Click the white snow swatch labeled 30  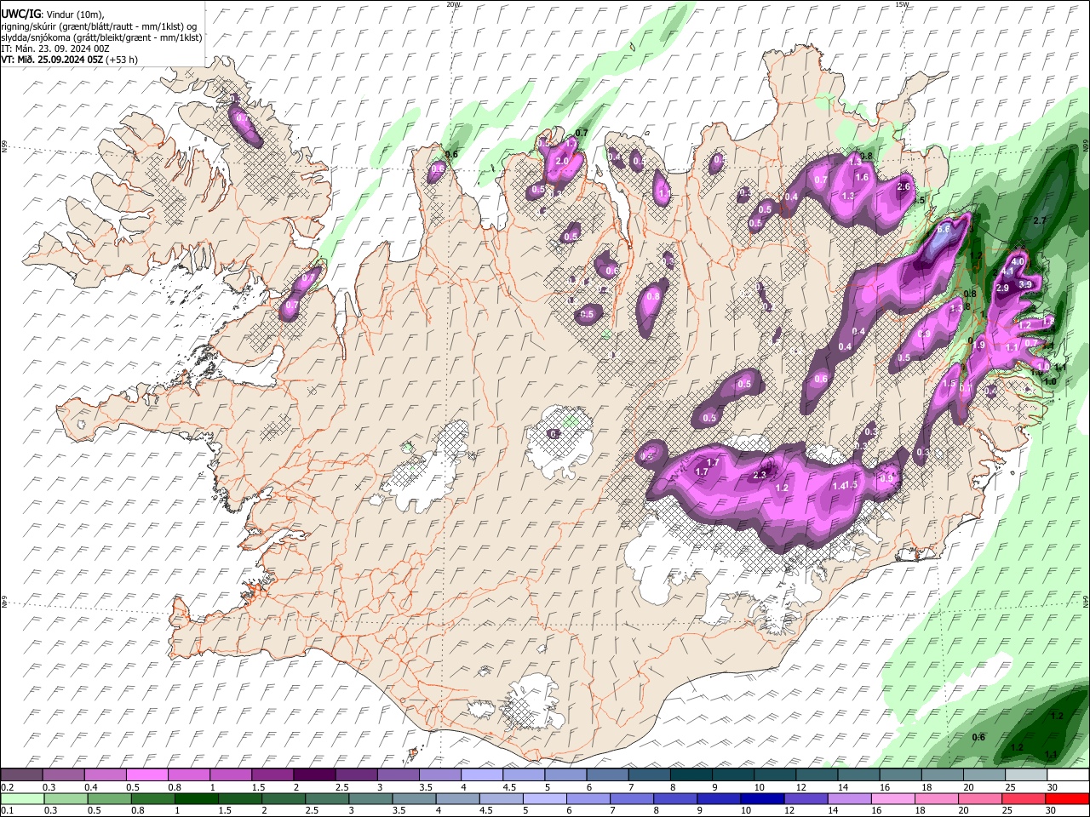pos(1068,774)
